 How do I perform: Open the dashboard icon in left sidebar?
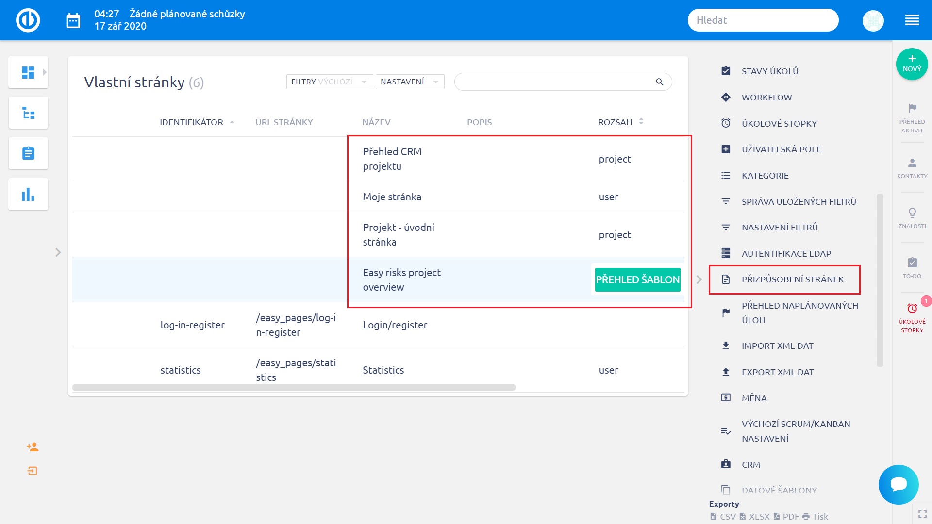(28, 72)
